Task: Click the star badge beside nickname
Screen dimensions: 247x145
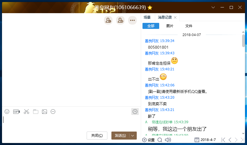Action: click(150, 7)
